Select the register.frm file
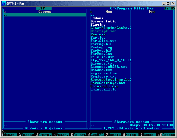Screen dimensions: 177x138 103,73
